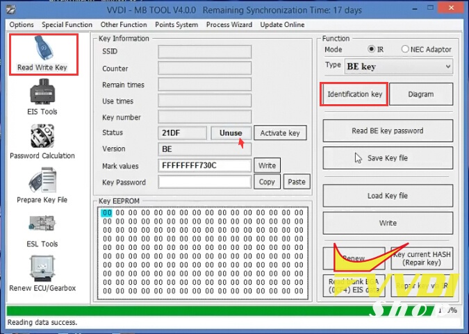Select the highlighted first EEPROM byte
The width and height of the screenshot is (469, 334).
click(x=107, y=212)
